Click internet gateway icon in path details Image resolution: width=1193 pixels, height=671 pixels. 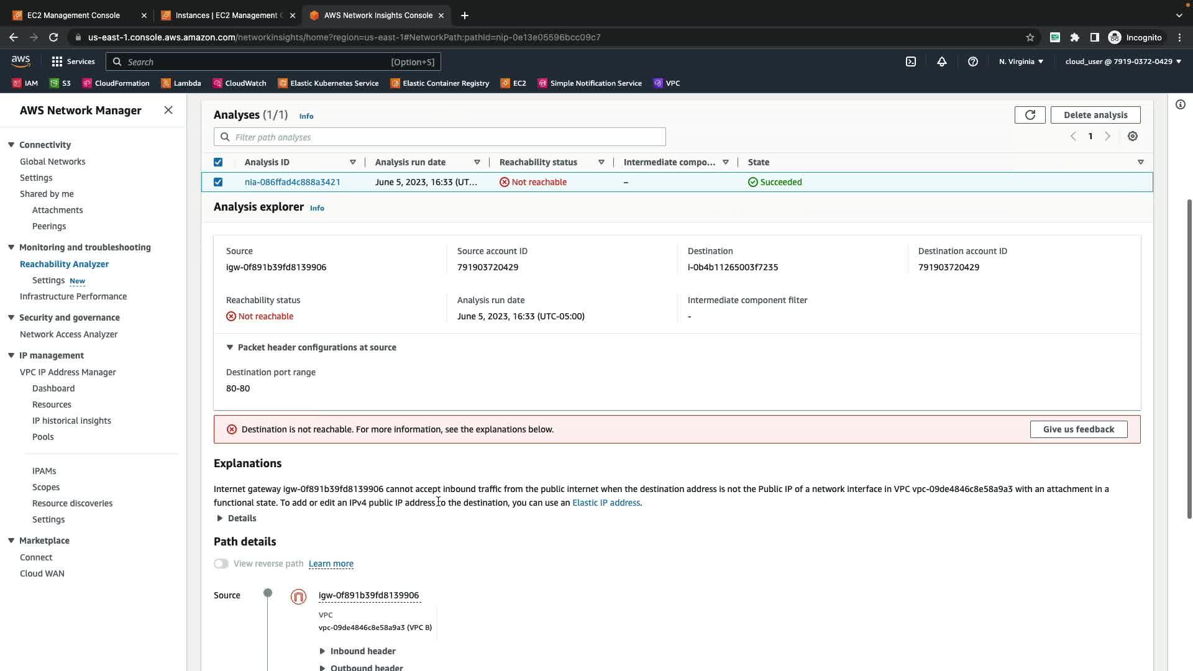coord(298,596)
